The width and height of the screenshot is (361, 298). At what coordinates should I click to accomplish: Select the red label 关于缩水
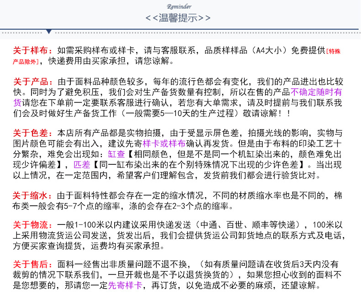[30, 196]
